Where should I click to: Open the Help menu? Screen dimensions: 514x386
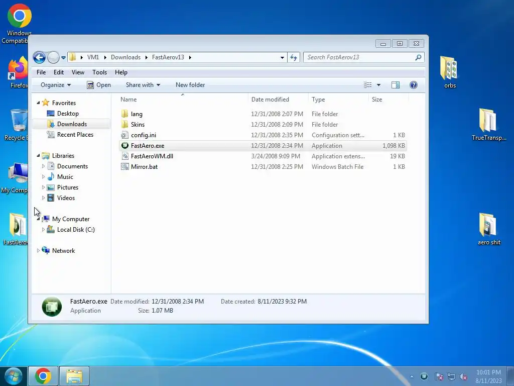(121, 72)
